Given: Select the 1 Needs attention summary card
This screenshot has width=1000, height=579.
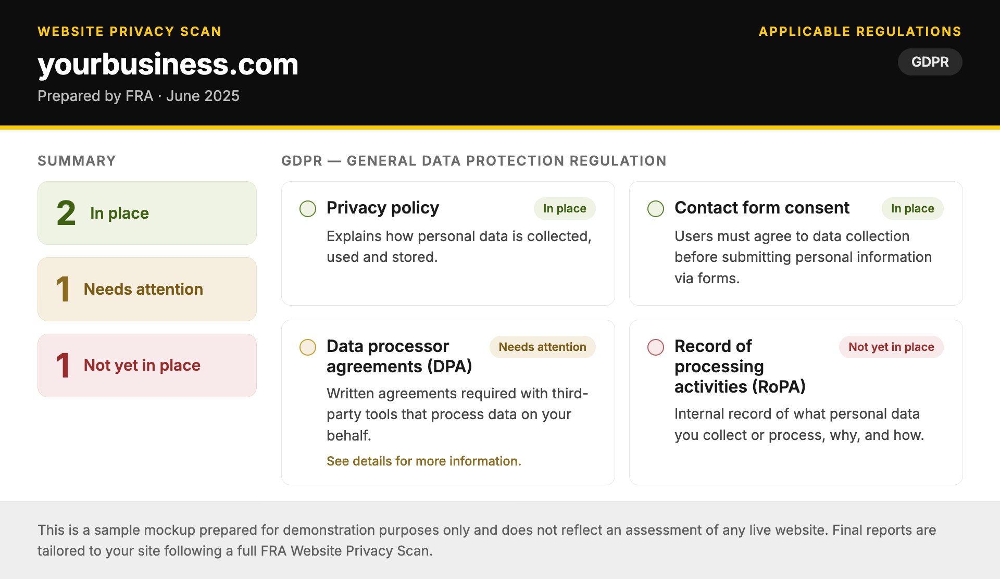Looking at the screenshot, I should (147, 289).
